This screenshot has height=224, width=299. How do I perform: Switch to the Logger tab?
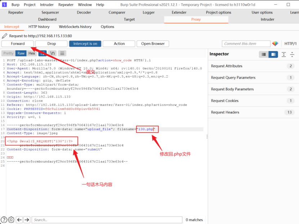tap(148, 12)
